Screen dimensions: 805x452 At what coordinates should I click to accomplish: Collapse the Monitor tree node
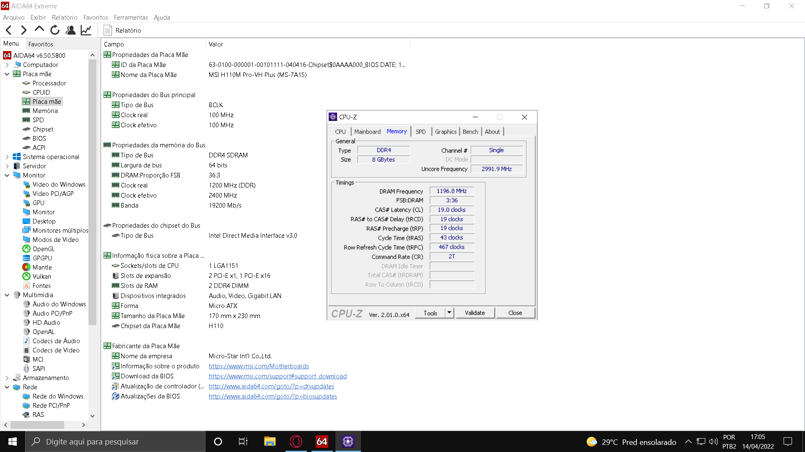pos(7,175)
